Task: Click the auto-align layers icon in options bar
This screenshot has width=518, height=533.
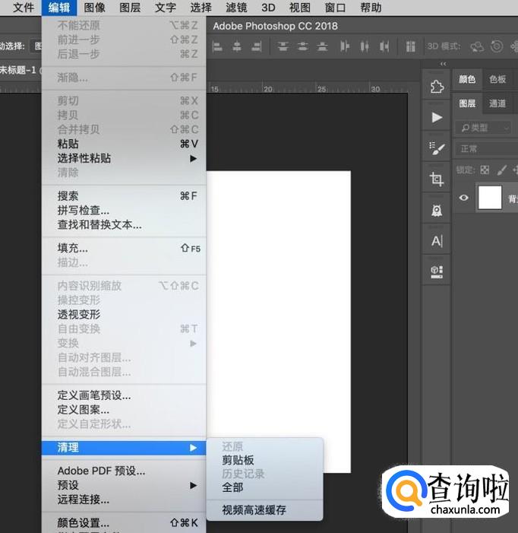Action: click(x=411, y=46)
